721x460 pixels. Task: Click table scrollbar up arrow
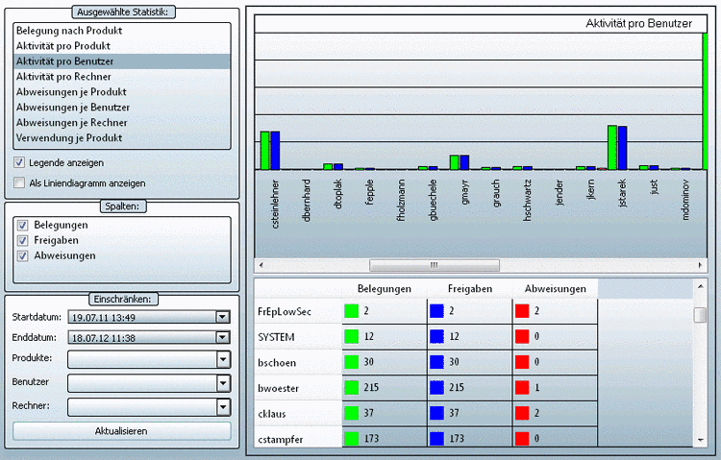700,286
